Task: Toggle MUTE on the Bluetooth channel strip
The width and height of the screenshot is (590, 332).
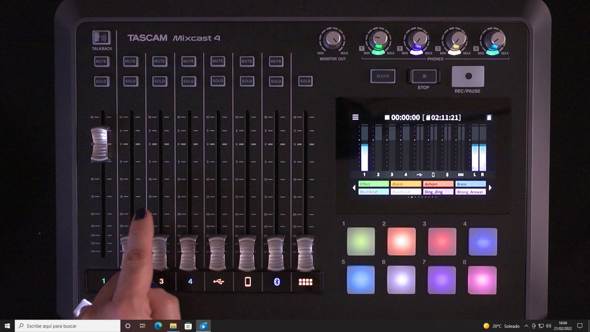Action: 276,62
